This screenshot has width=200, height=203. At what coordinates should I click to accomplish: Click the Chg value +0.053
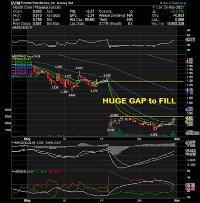179,16
